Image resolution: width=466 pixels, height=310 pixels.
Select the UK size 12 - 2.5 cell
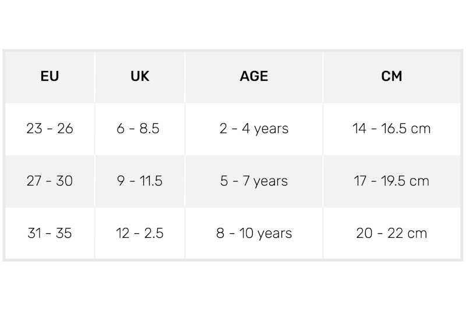(x=140, y=233)
